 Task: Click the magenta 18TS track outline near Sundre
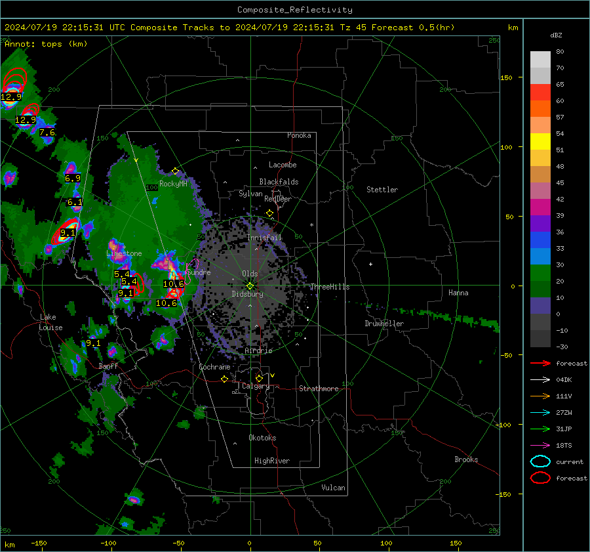click(192, 270)
